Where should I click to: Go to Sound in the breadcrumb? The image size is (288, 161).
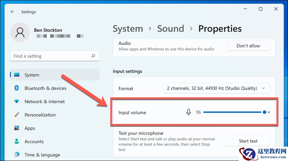[x=171, y=29]
